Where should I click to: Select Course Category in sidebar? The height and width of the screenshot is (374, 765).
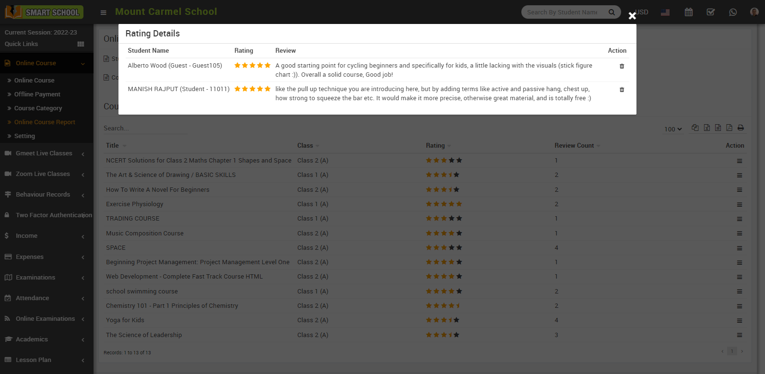point(38,108)
